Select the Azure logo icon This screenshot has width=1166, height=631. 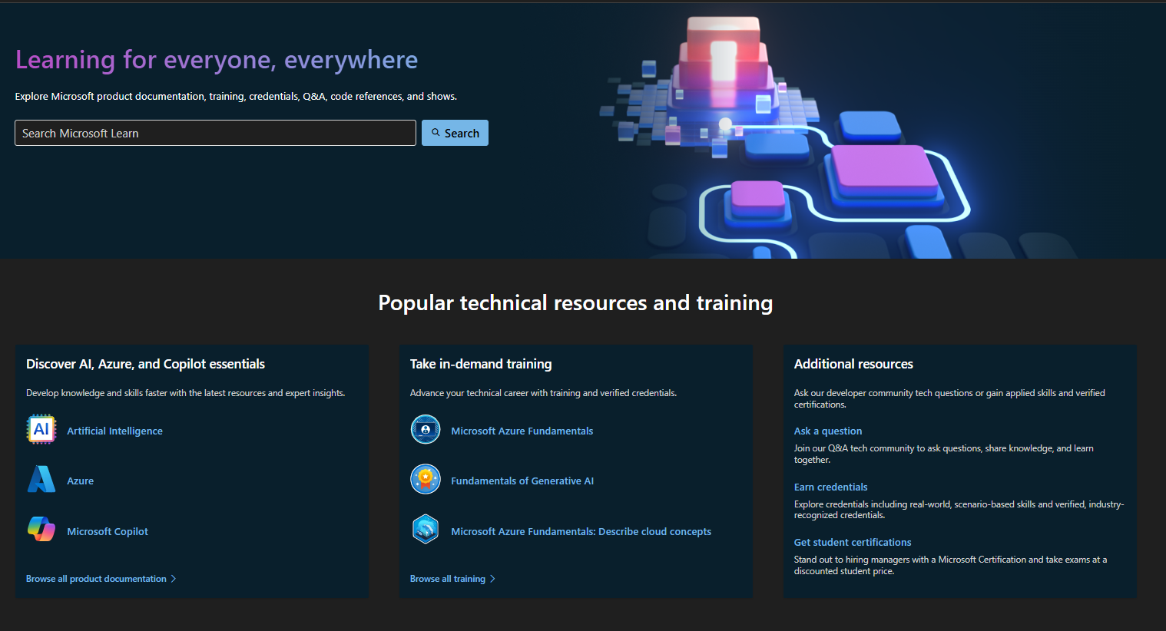coord(41,479)
